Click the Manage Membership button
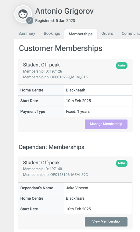140x232 pixels. [x=106, y=124]
